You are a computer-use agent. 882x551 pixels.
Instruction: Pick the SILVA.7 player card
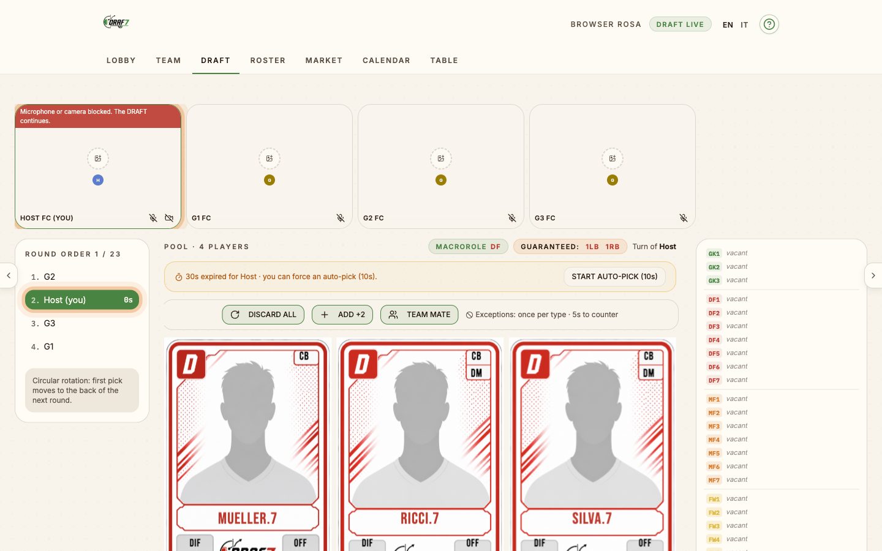pyautogui.click(x=592, y=445)
